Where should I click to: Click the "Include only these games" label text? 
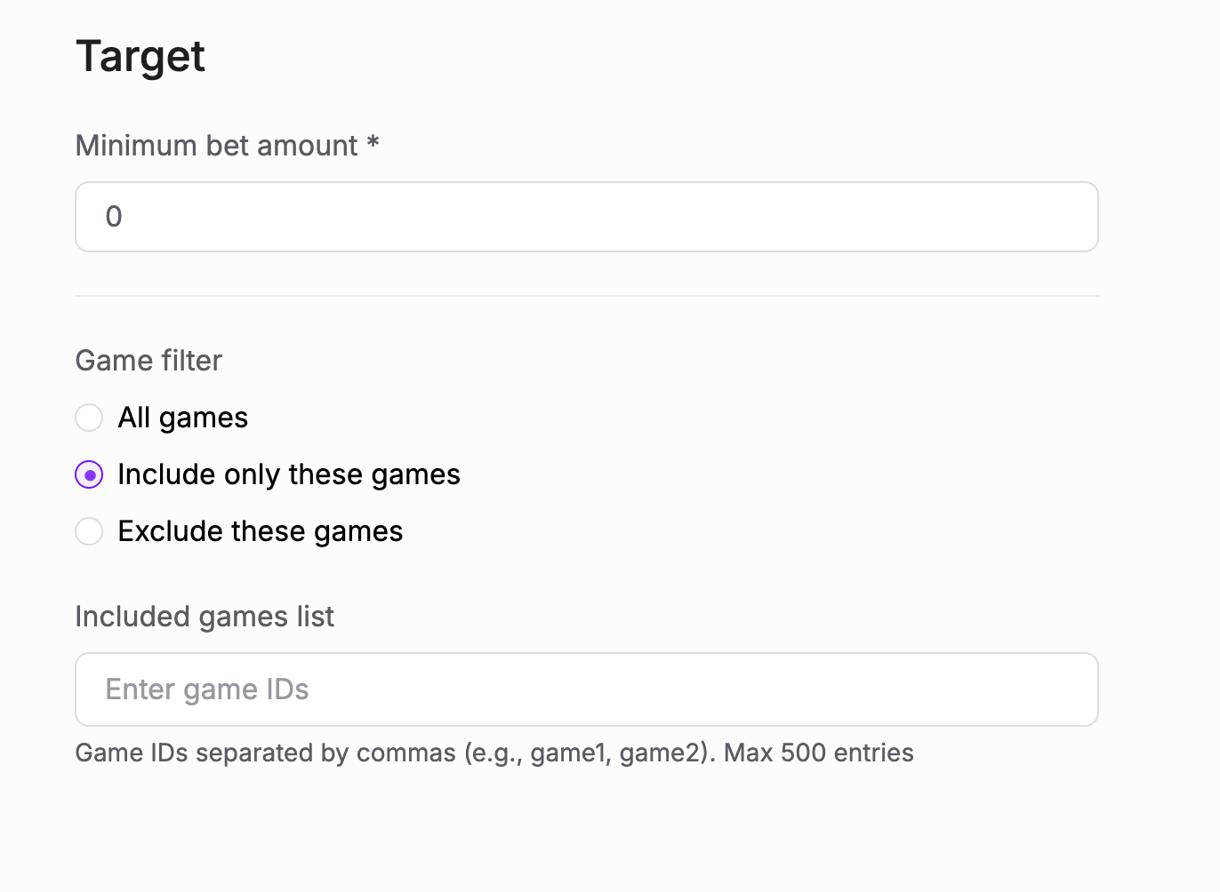(x=289, y=474)
